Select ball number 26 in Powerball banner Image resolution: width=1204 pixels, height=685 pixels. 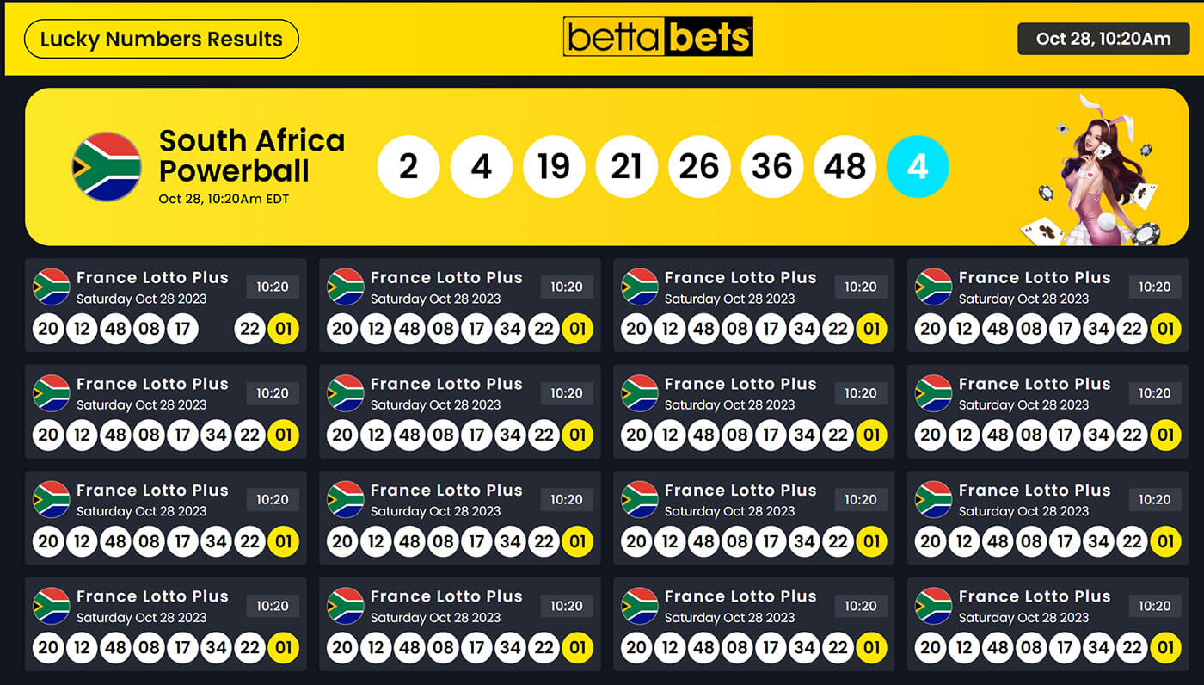pos(699,167)
